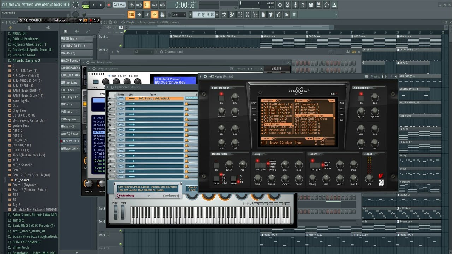This screenshot has height=254, width=452.
Task: Open the VIEW menu
Action: pyautogui.click(x=37, y=5)
